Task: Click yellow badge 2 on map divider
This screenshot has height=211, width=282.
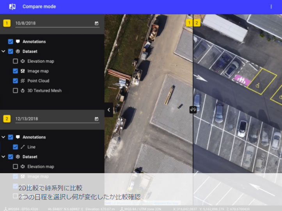Action: click(197, 23)
